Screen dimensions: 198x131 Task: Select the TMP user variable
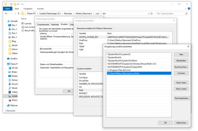[81, 49]
